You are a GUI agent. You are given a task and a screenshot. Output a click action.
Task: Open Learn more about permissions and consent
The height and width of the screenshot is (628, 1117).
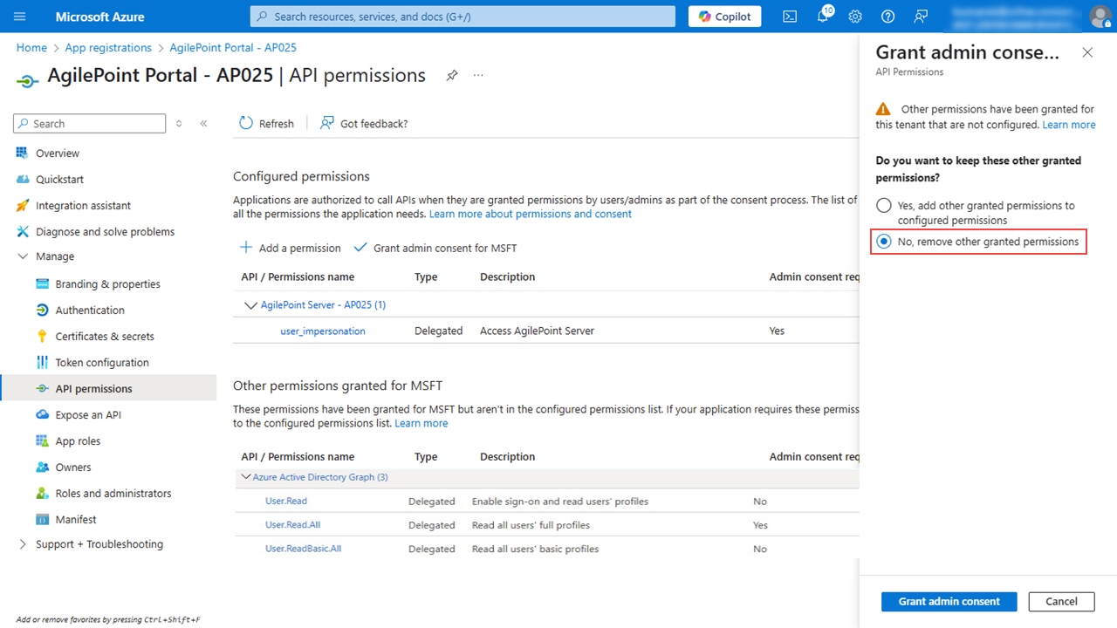coord(531,214)
